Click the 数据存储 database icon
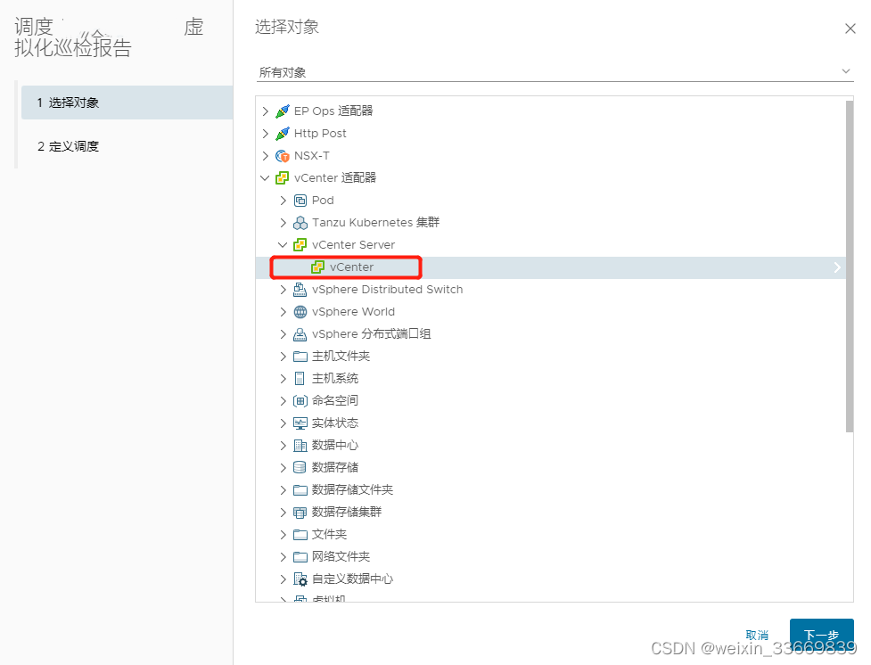Screen dimensions: 871x665 (x=300, y=467)
